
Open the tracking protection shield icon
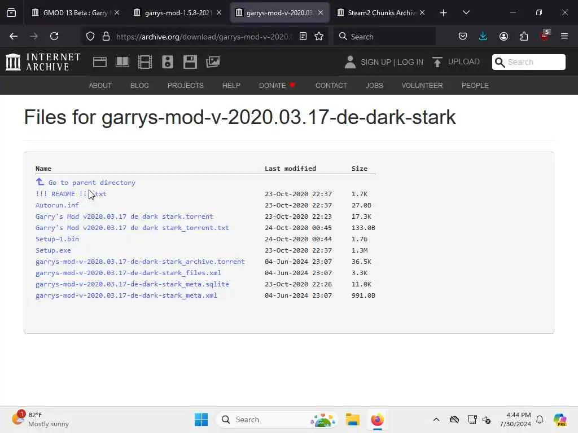coord(90,36)
